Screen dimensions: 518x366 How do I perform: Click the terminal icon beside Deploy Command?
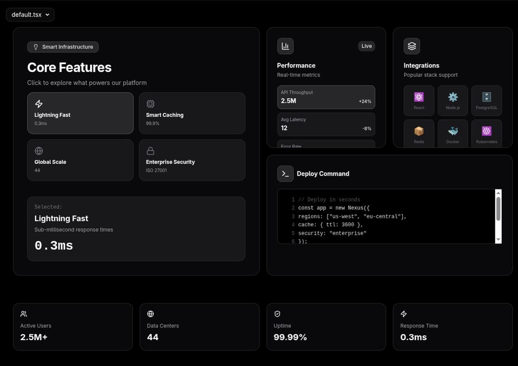click(x=285, y=174)
